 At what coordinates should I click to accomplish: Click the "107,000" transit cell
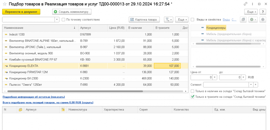tap(167, 66)
